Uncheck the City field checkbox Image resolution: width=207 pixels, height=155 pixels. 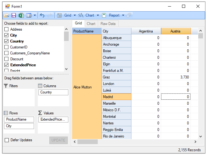tap(7, 35)
